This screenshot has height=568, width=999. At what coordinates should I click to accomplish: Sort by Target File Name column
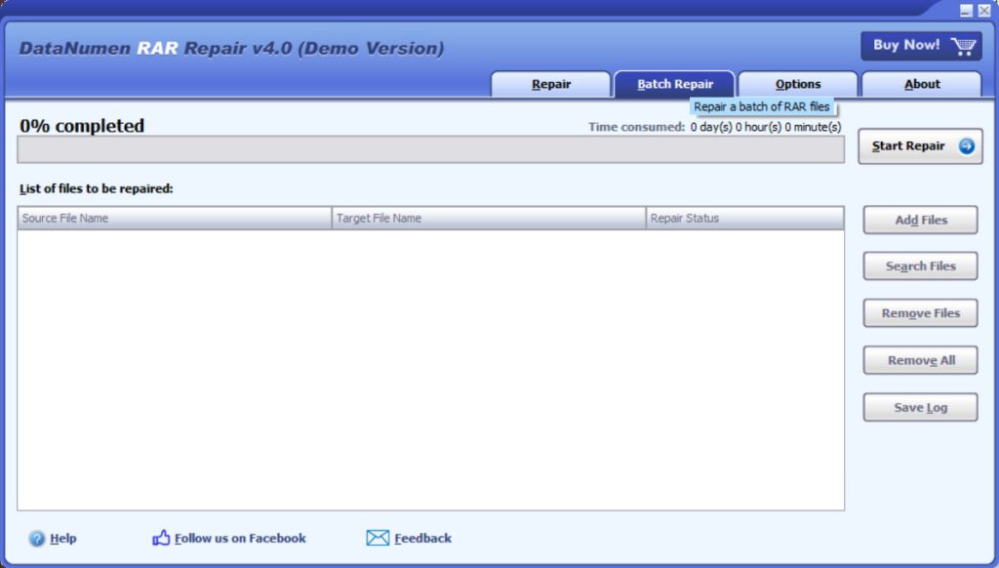(x=489, y=218)
